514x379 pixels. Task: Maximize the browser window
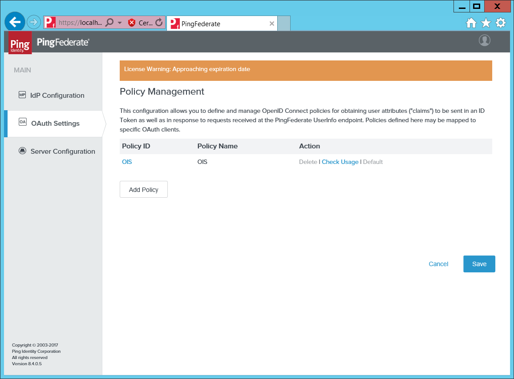pos(477,6)
